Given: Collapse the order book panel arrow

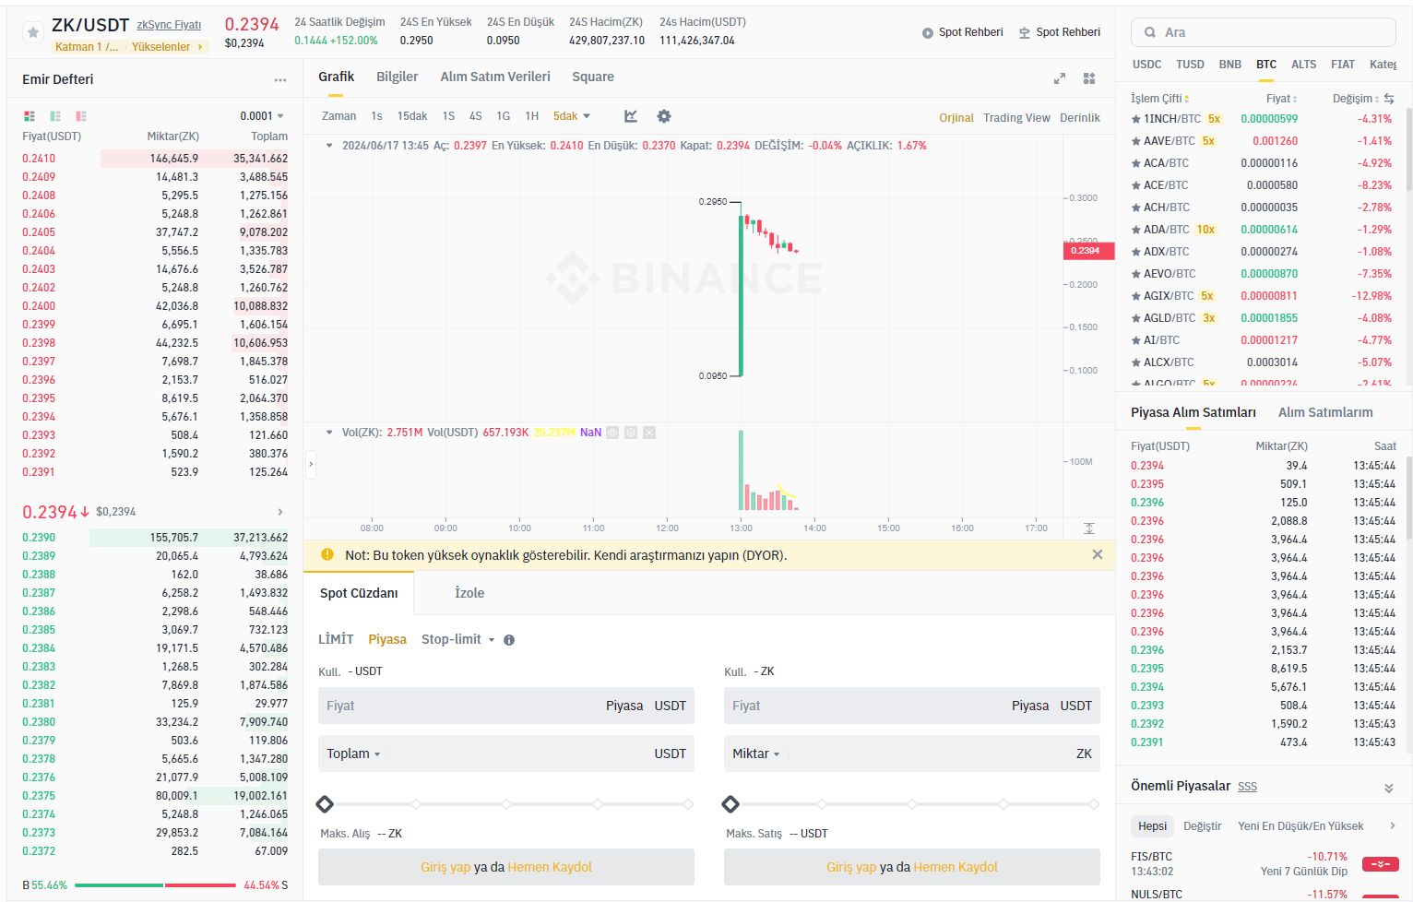Looking at the screenshot, I should [x=311, y=464].
